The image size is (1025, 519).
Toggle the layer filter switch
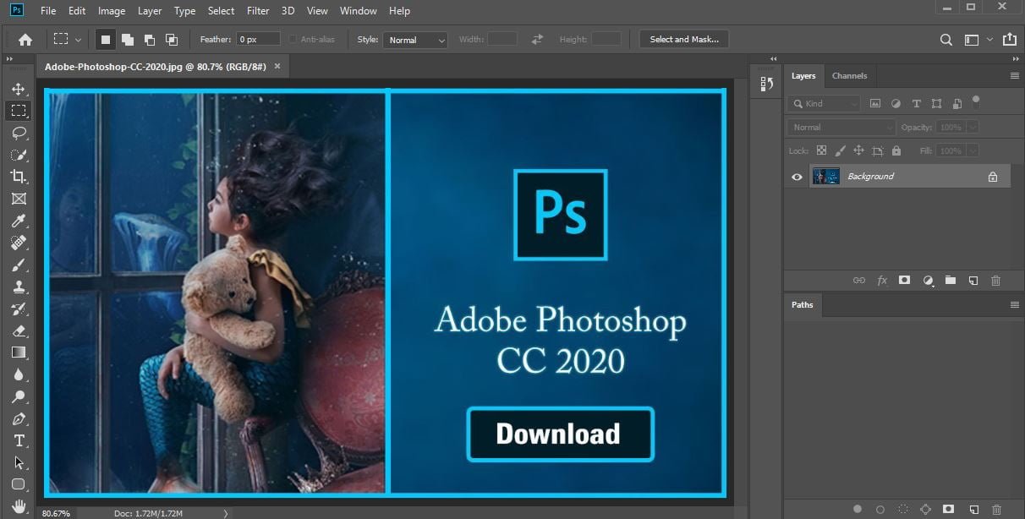(x=975, y=102)
